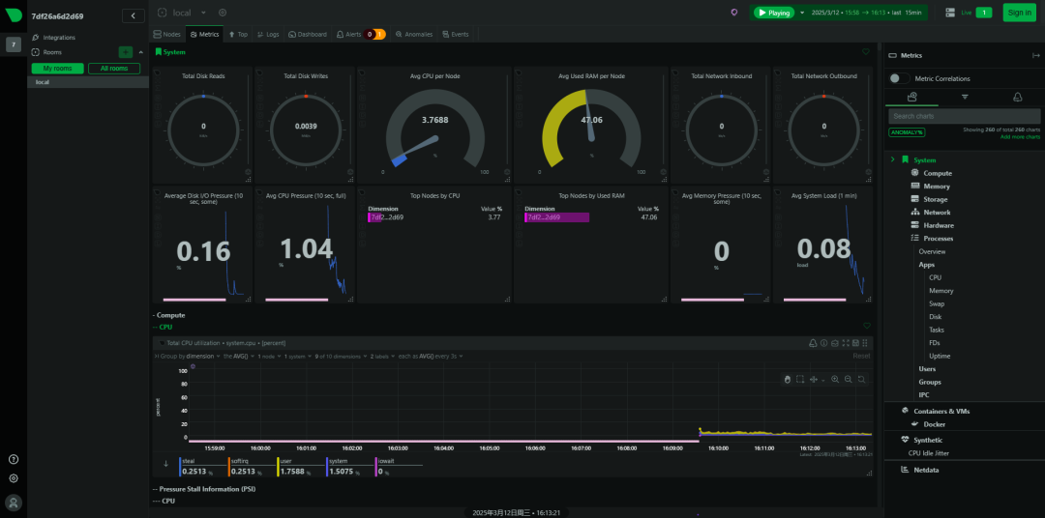Toggle steal dimension in chart legend
Viewport: 1045px width, 518px height.
(x=201, y=467)
